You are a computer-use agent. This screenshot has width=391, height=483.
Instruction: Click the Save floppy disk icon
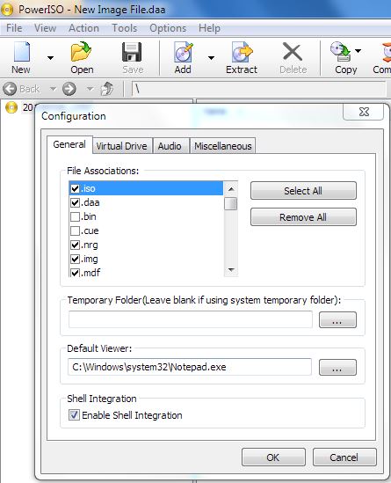tap(132, 52)
